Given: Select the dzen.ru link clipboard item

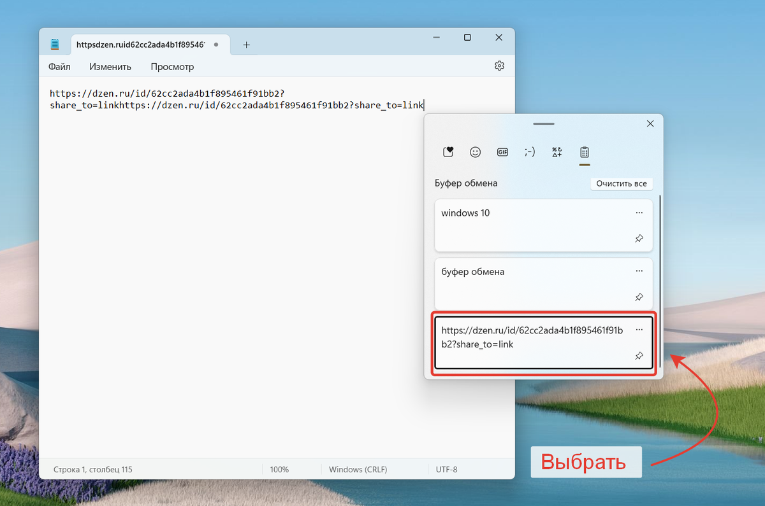Looking at the screenshot, I should coord(544,342).
